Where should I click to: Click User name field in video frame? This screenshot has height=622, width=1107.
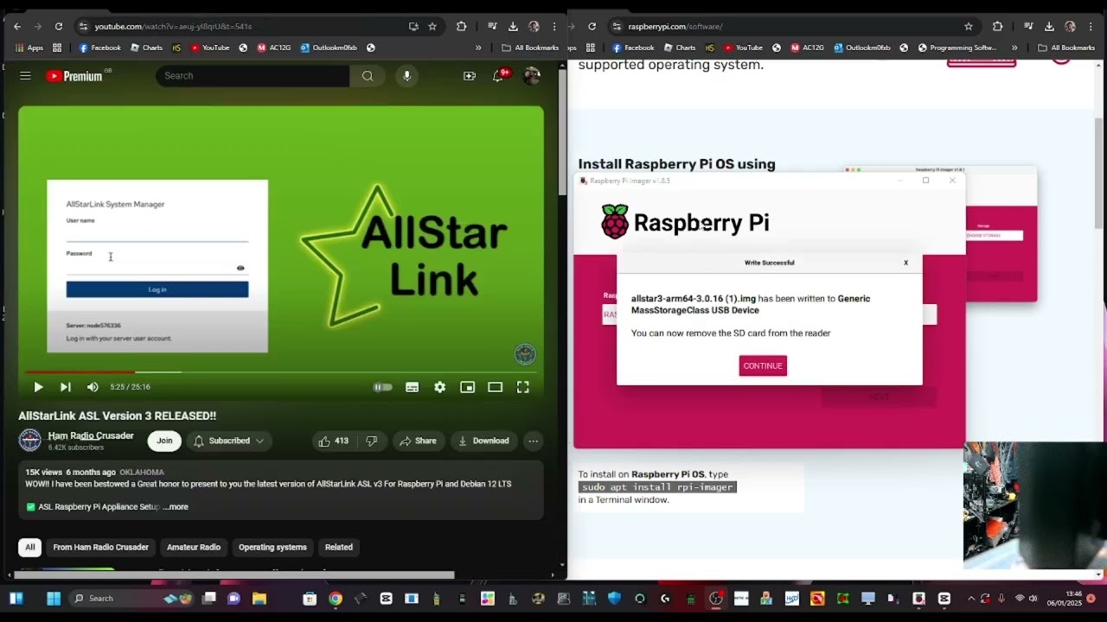click(157, 234)
